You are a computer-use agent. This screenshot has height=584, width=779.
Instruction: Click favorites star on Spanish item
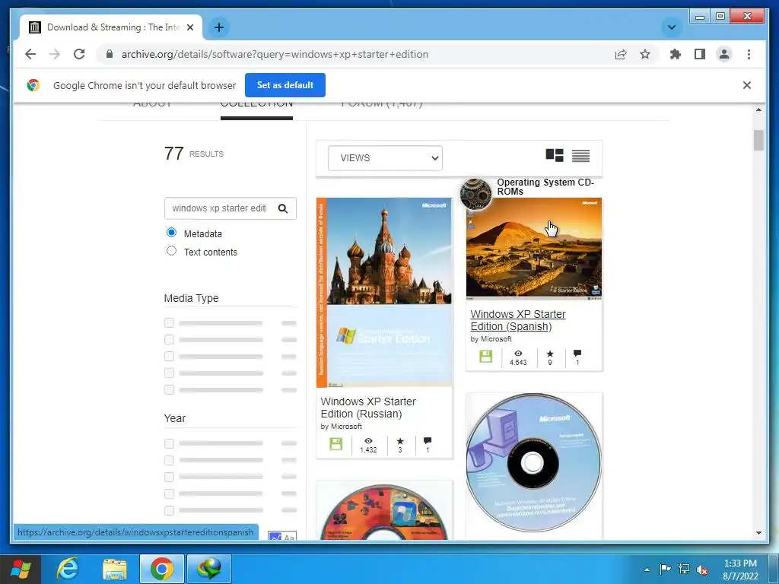pyautogui.click(x=549, y=354)
